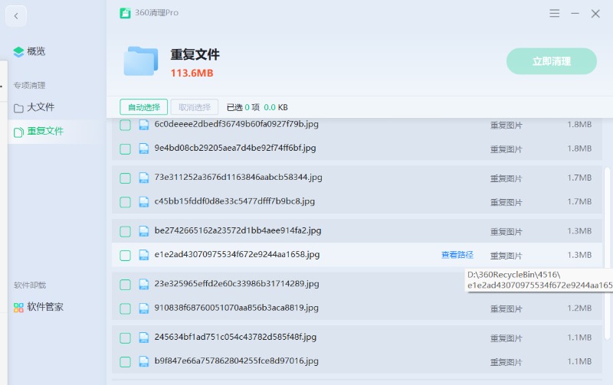
Task: Click the 取消选择 deselect button
Action: point(194,107)
